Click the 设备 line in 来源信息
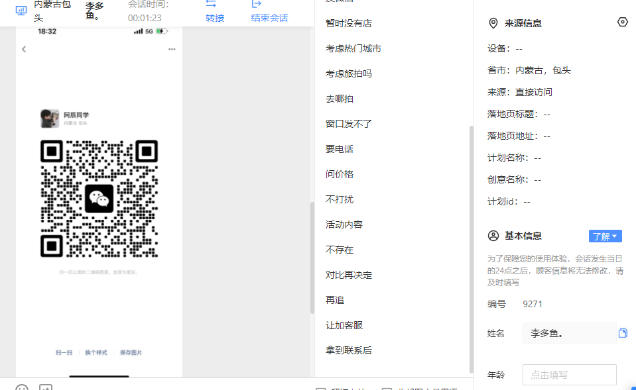636x390 pixels. pyautogui.click(x=505, y=48)
